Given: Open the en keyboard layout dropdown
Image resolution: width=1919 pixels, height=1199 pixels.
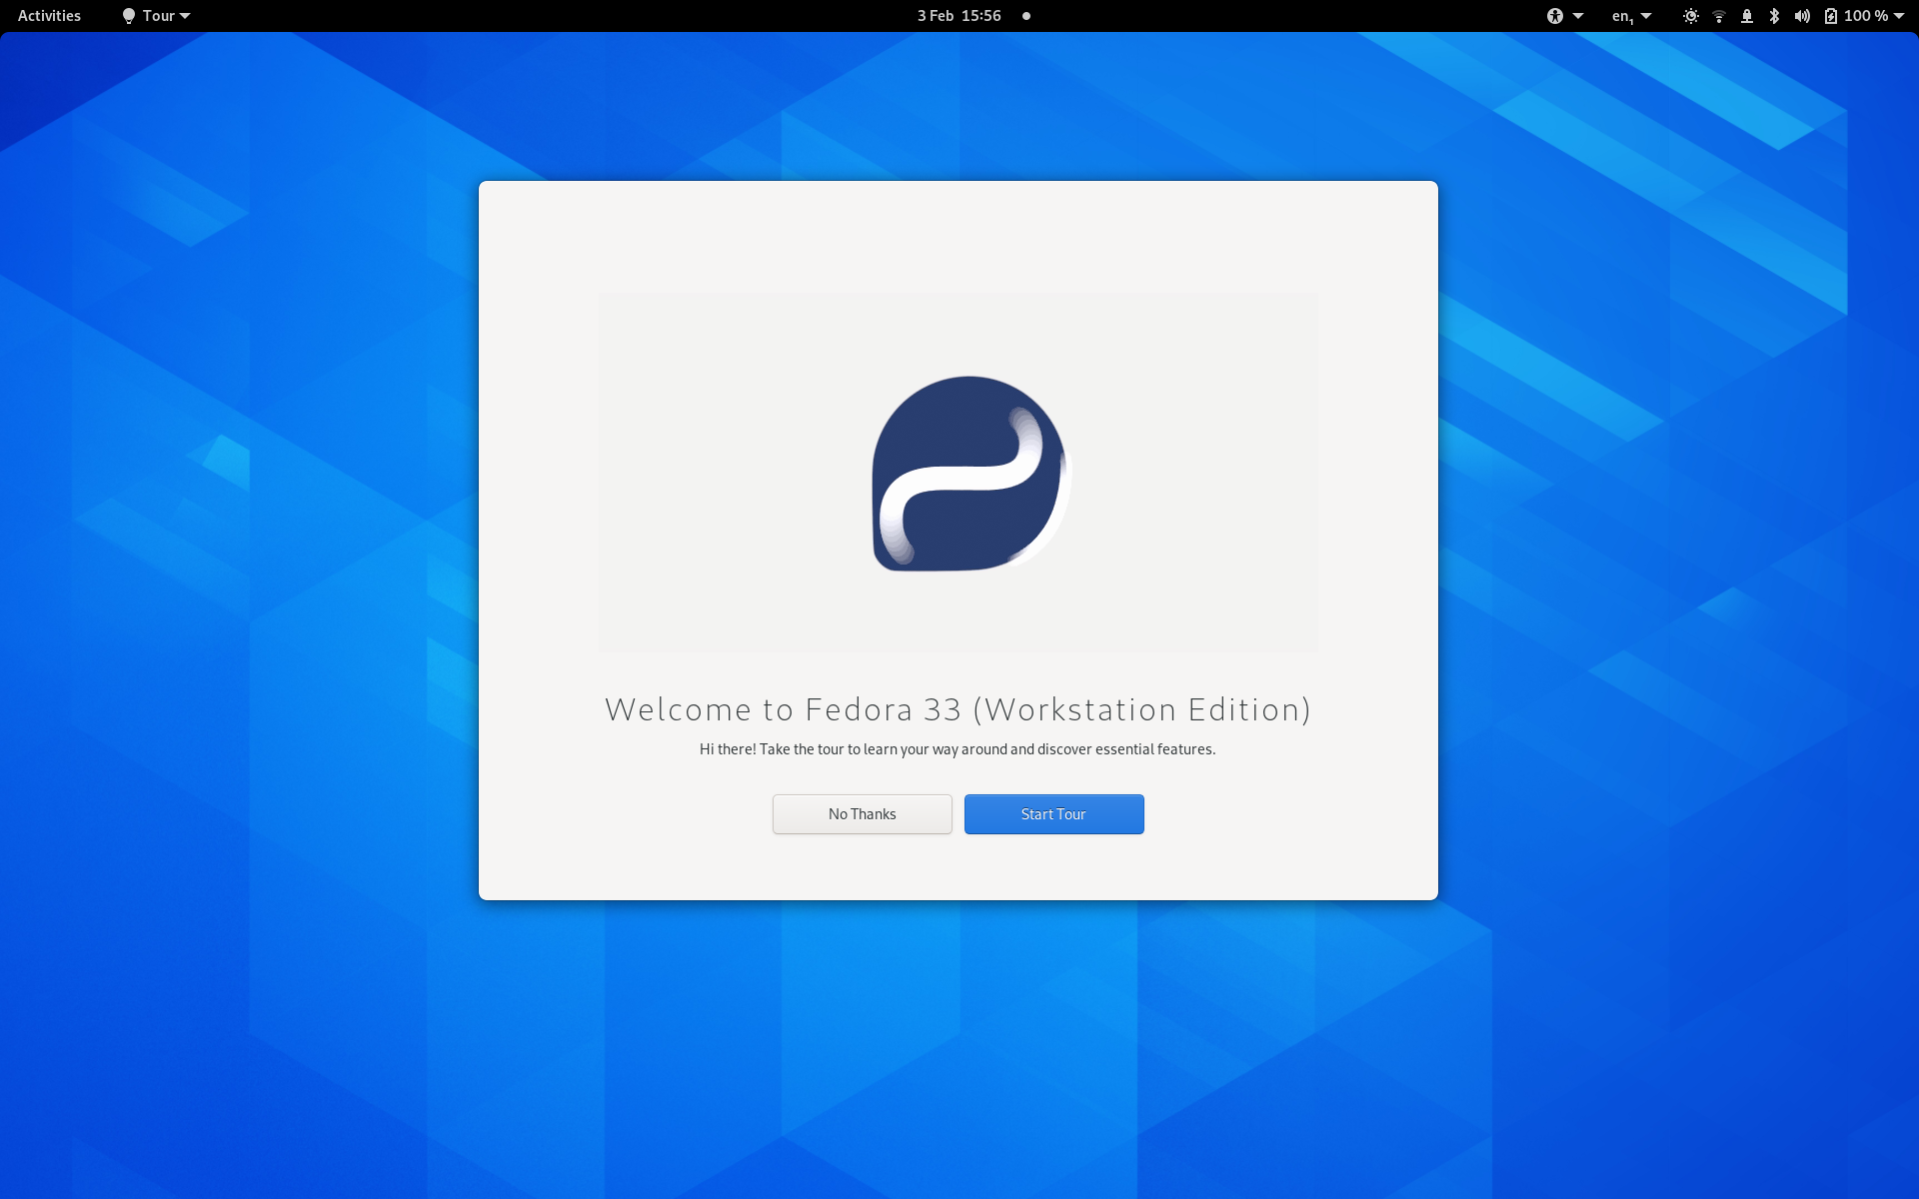Looking at the screenshot, I should (x=1631, y=16).
